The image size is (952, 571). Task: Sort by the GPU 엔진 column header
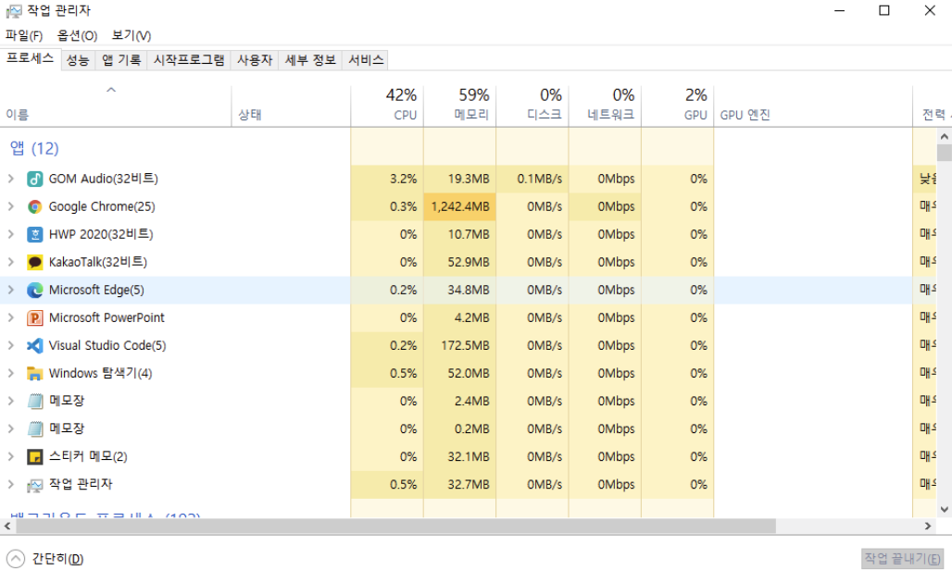point(813,106)
